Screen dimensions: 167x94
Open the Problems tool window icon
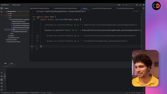pos(2,86)
